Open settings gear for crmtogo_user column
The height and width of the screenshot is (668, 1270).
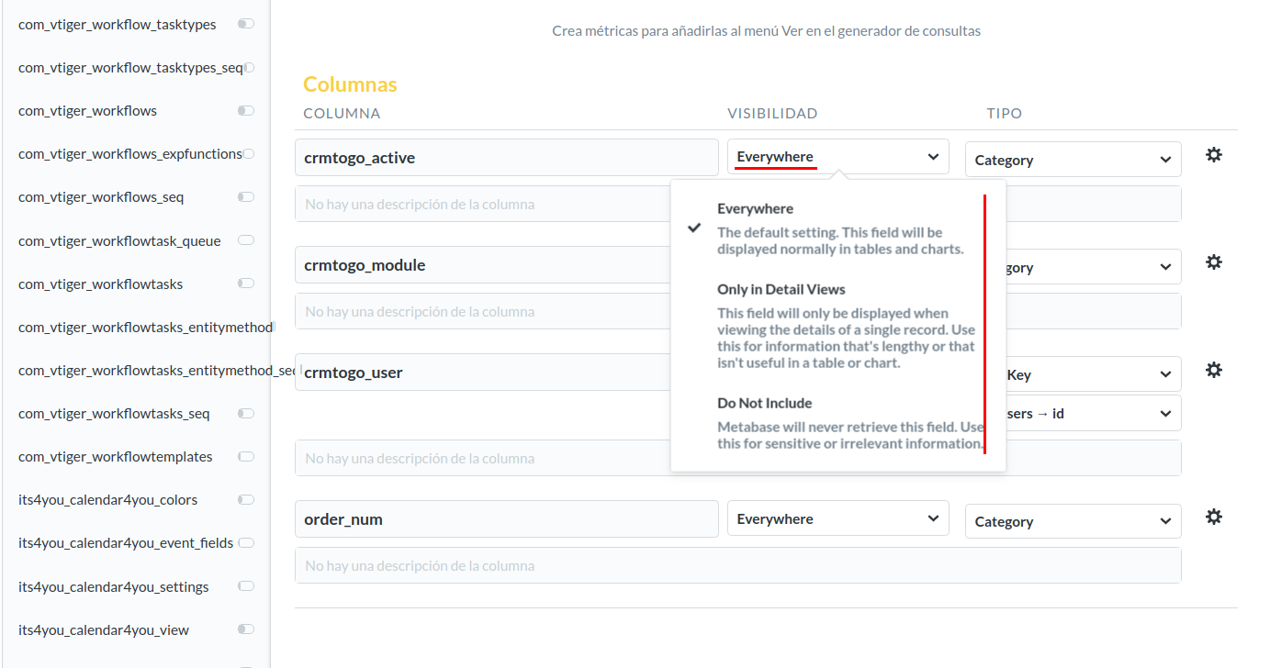coord(1213,369)
